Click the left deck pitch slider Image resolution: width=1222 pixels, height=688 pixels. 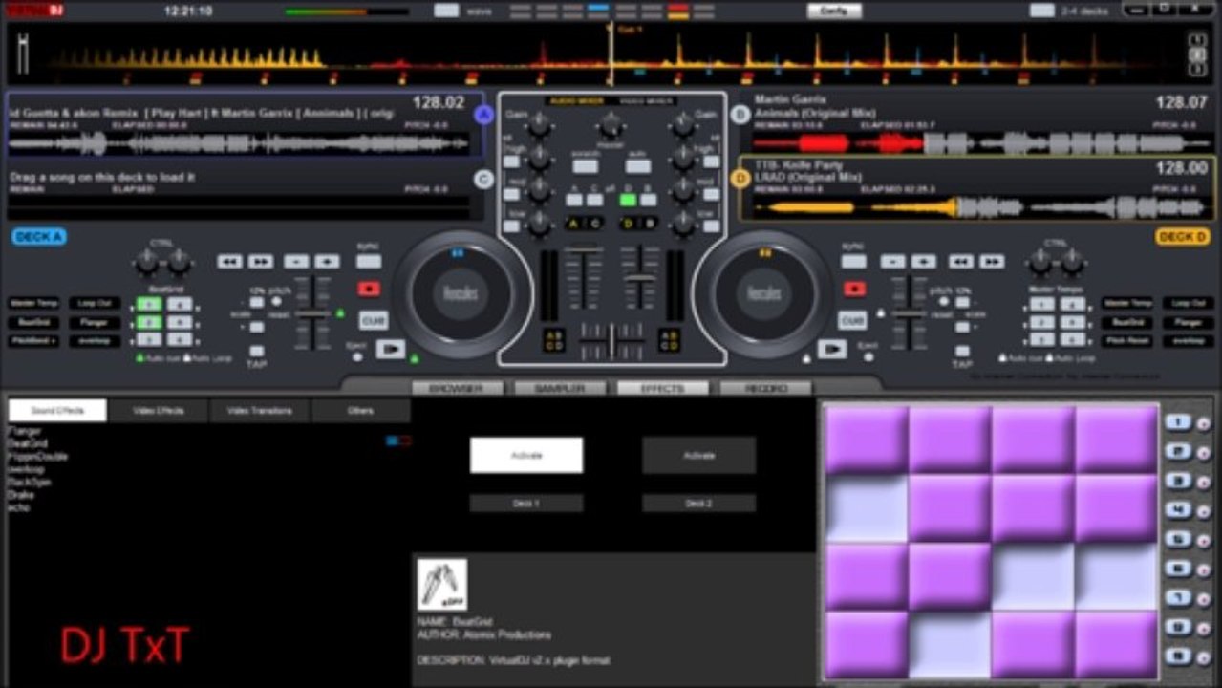pyautogui.click(x=312, y=313)
